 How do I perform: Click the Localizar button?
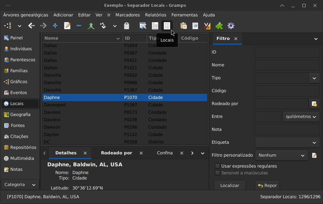(x=230, y=185)
